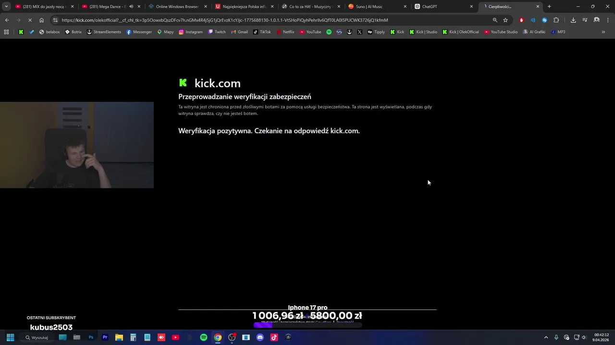Open the Mapy bookmark
This screenshot has width=615, height=345.
(x=165, y=32)
